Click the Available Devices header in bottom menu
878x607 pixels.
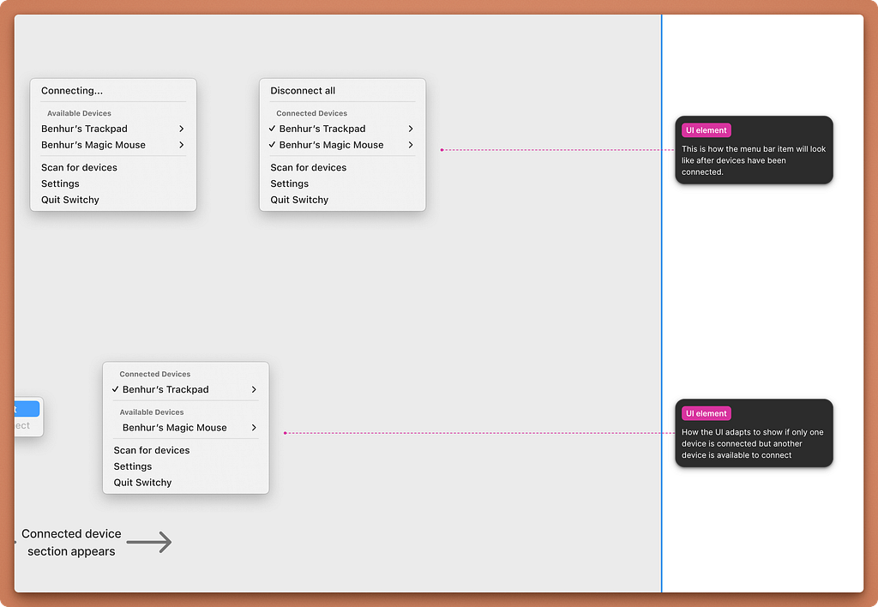(x=152, y=412)
